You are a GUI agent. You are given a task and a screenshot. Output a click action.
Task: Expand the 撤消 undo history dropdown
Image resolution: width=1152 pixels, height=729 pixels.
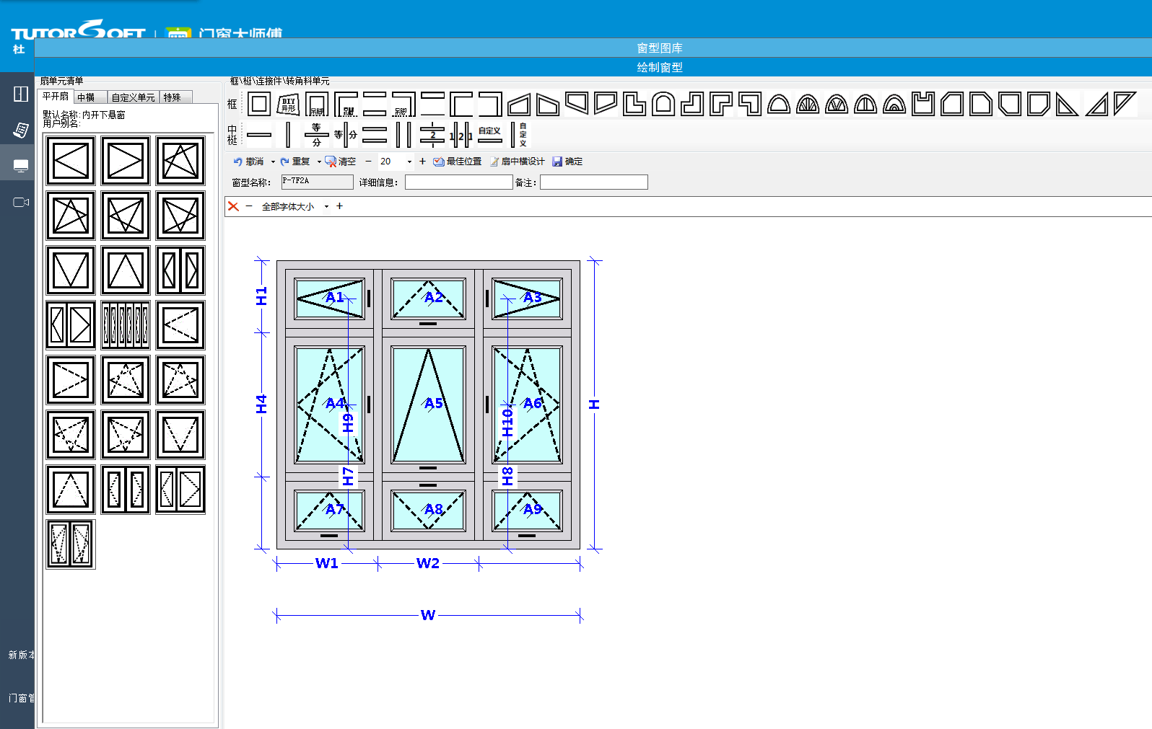coord(273,162)
